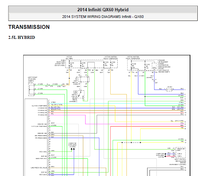This screenshot has width=201, height=176.
Task: Click the 'N RANGE SW' label
Action: 43,110
